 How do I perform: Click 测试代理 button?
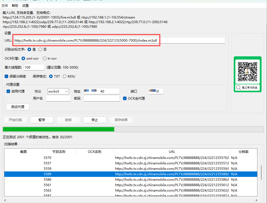18,107
